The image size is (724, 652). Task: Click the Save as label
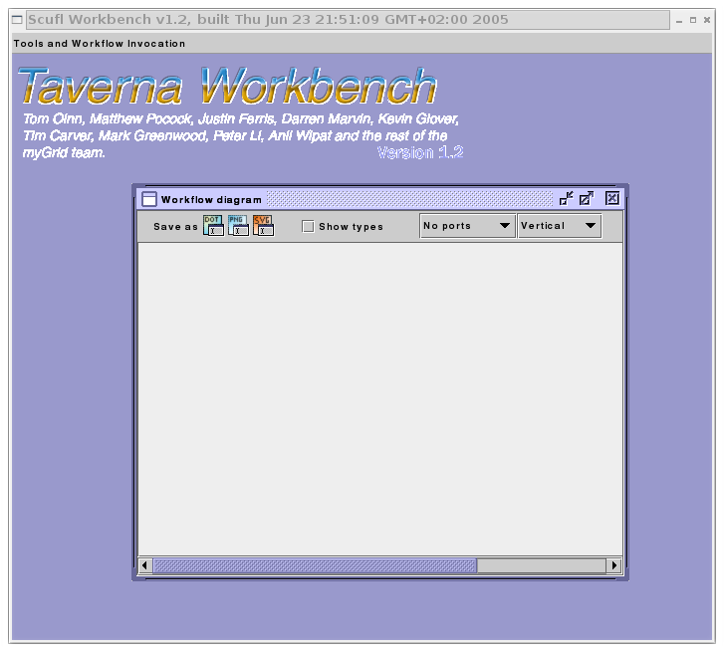point(175,227)
